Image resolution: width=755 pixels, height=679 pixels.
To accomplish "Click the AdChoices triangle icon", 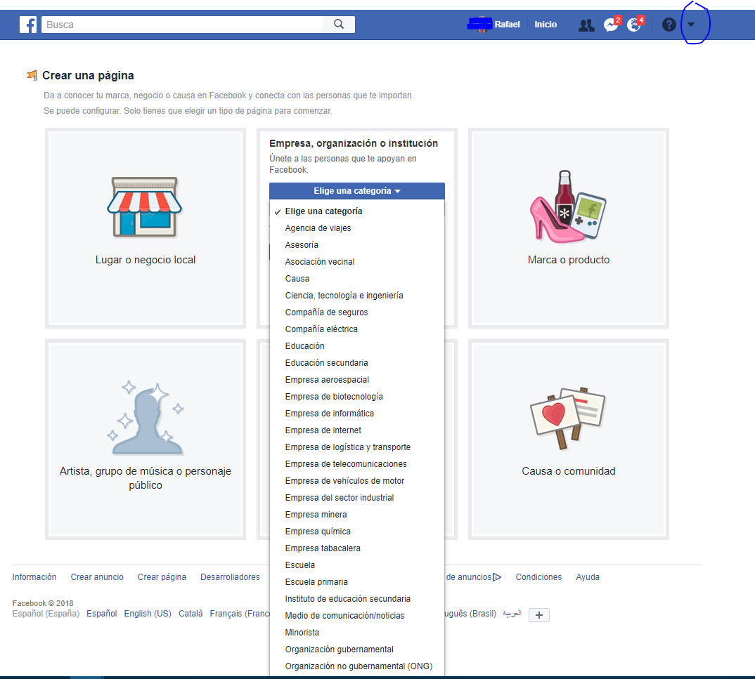I will (497, 576).
